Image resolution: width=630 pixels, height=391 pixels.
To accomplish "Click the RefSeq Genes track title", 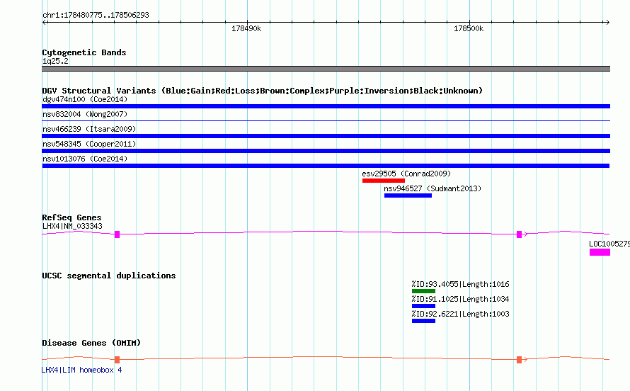I will (x=71, y=217).
